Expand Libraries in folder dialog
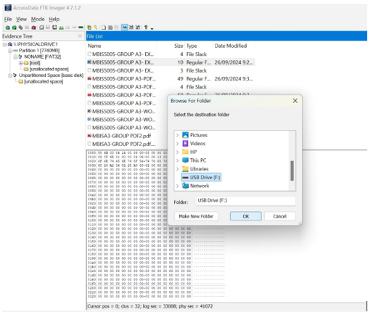368x312 pixels. [x=177, y=169]
